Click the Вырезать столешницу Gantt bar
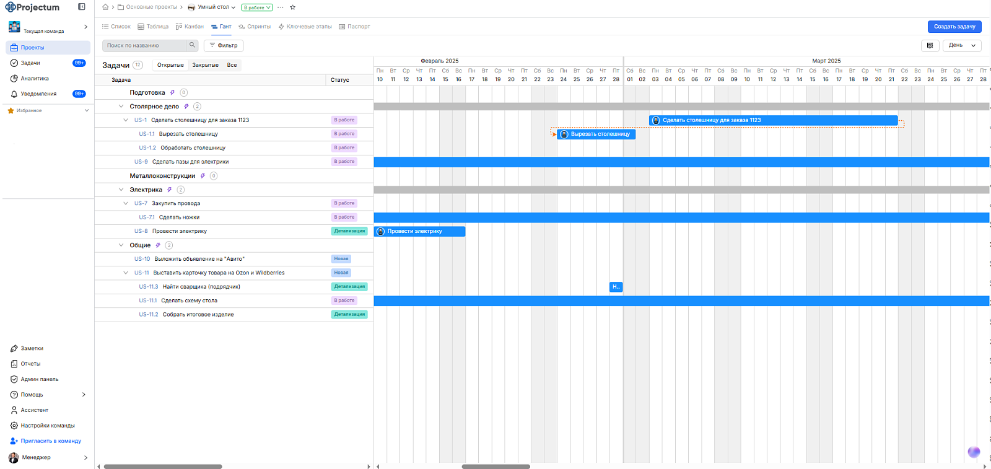 point(596,134)
